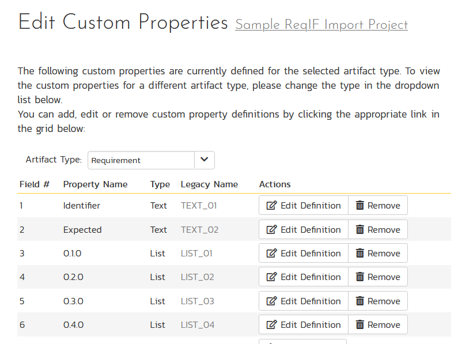Select the Requirement artifact type field
Viewport: 458px width, 344px height.
coord(141,161)
